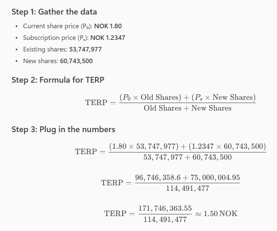The image size is (277, 231).
Task: Click the new shares figure 60,743,500
Action: [x=76, y=61]
